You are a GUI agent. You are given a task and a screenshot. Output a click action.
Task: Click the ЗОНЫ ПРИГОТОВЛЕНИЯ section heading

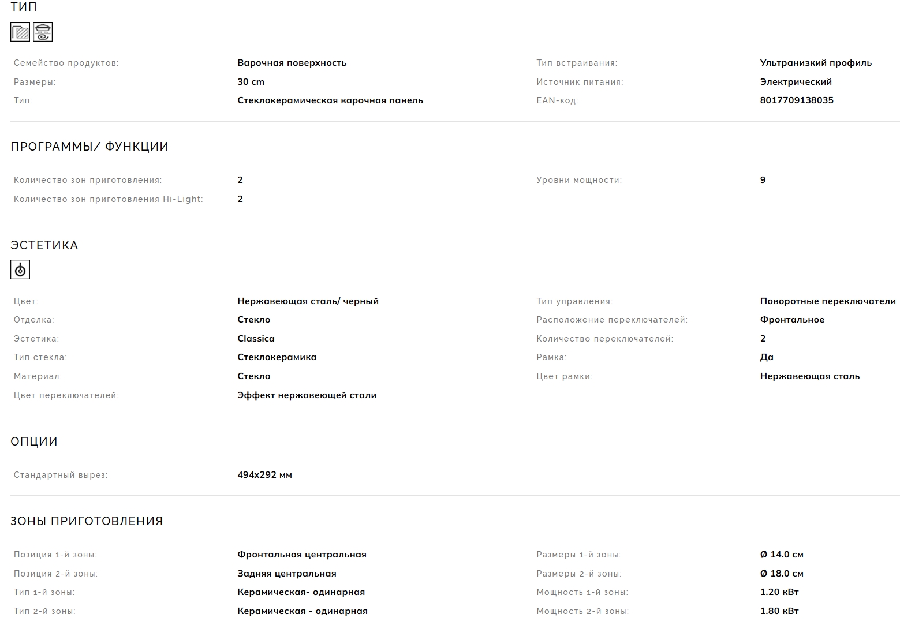[87, 521]
